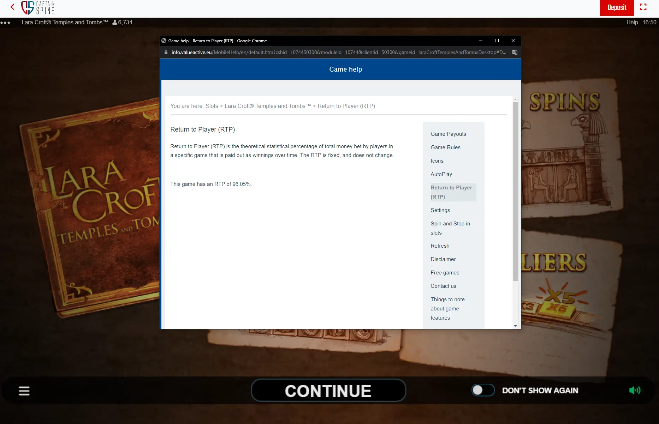Click the lock icon in address bar
Image resolution: width=659 pixels, height=424 pixels.
(x=166, y=52)
